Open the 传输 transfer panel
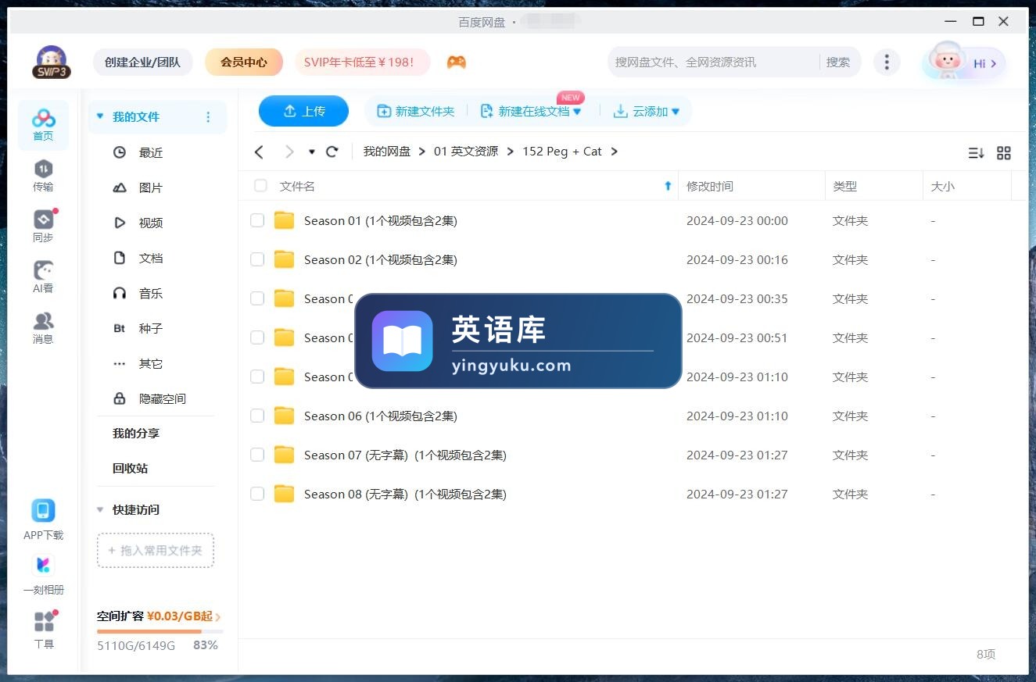This screenshot has width=1036, height=682. click(43, 176)
